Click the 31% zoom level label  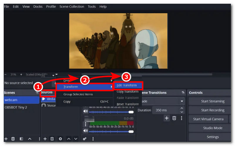13,74
